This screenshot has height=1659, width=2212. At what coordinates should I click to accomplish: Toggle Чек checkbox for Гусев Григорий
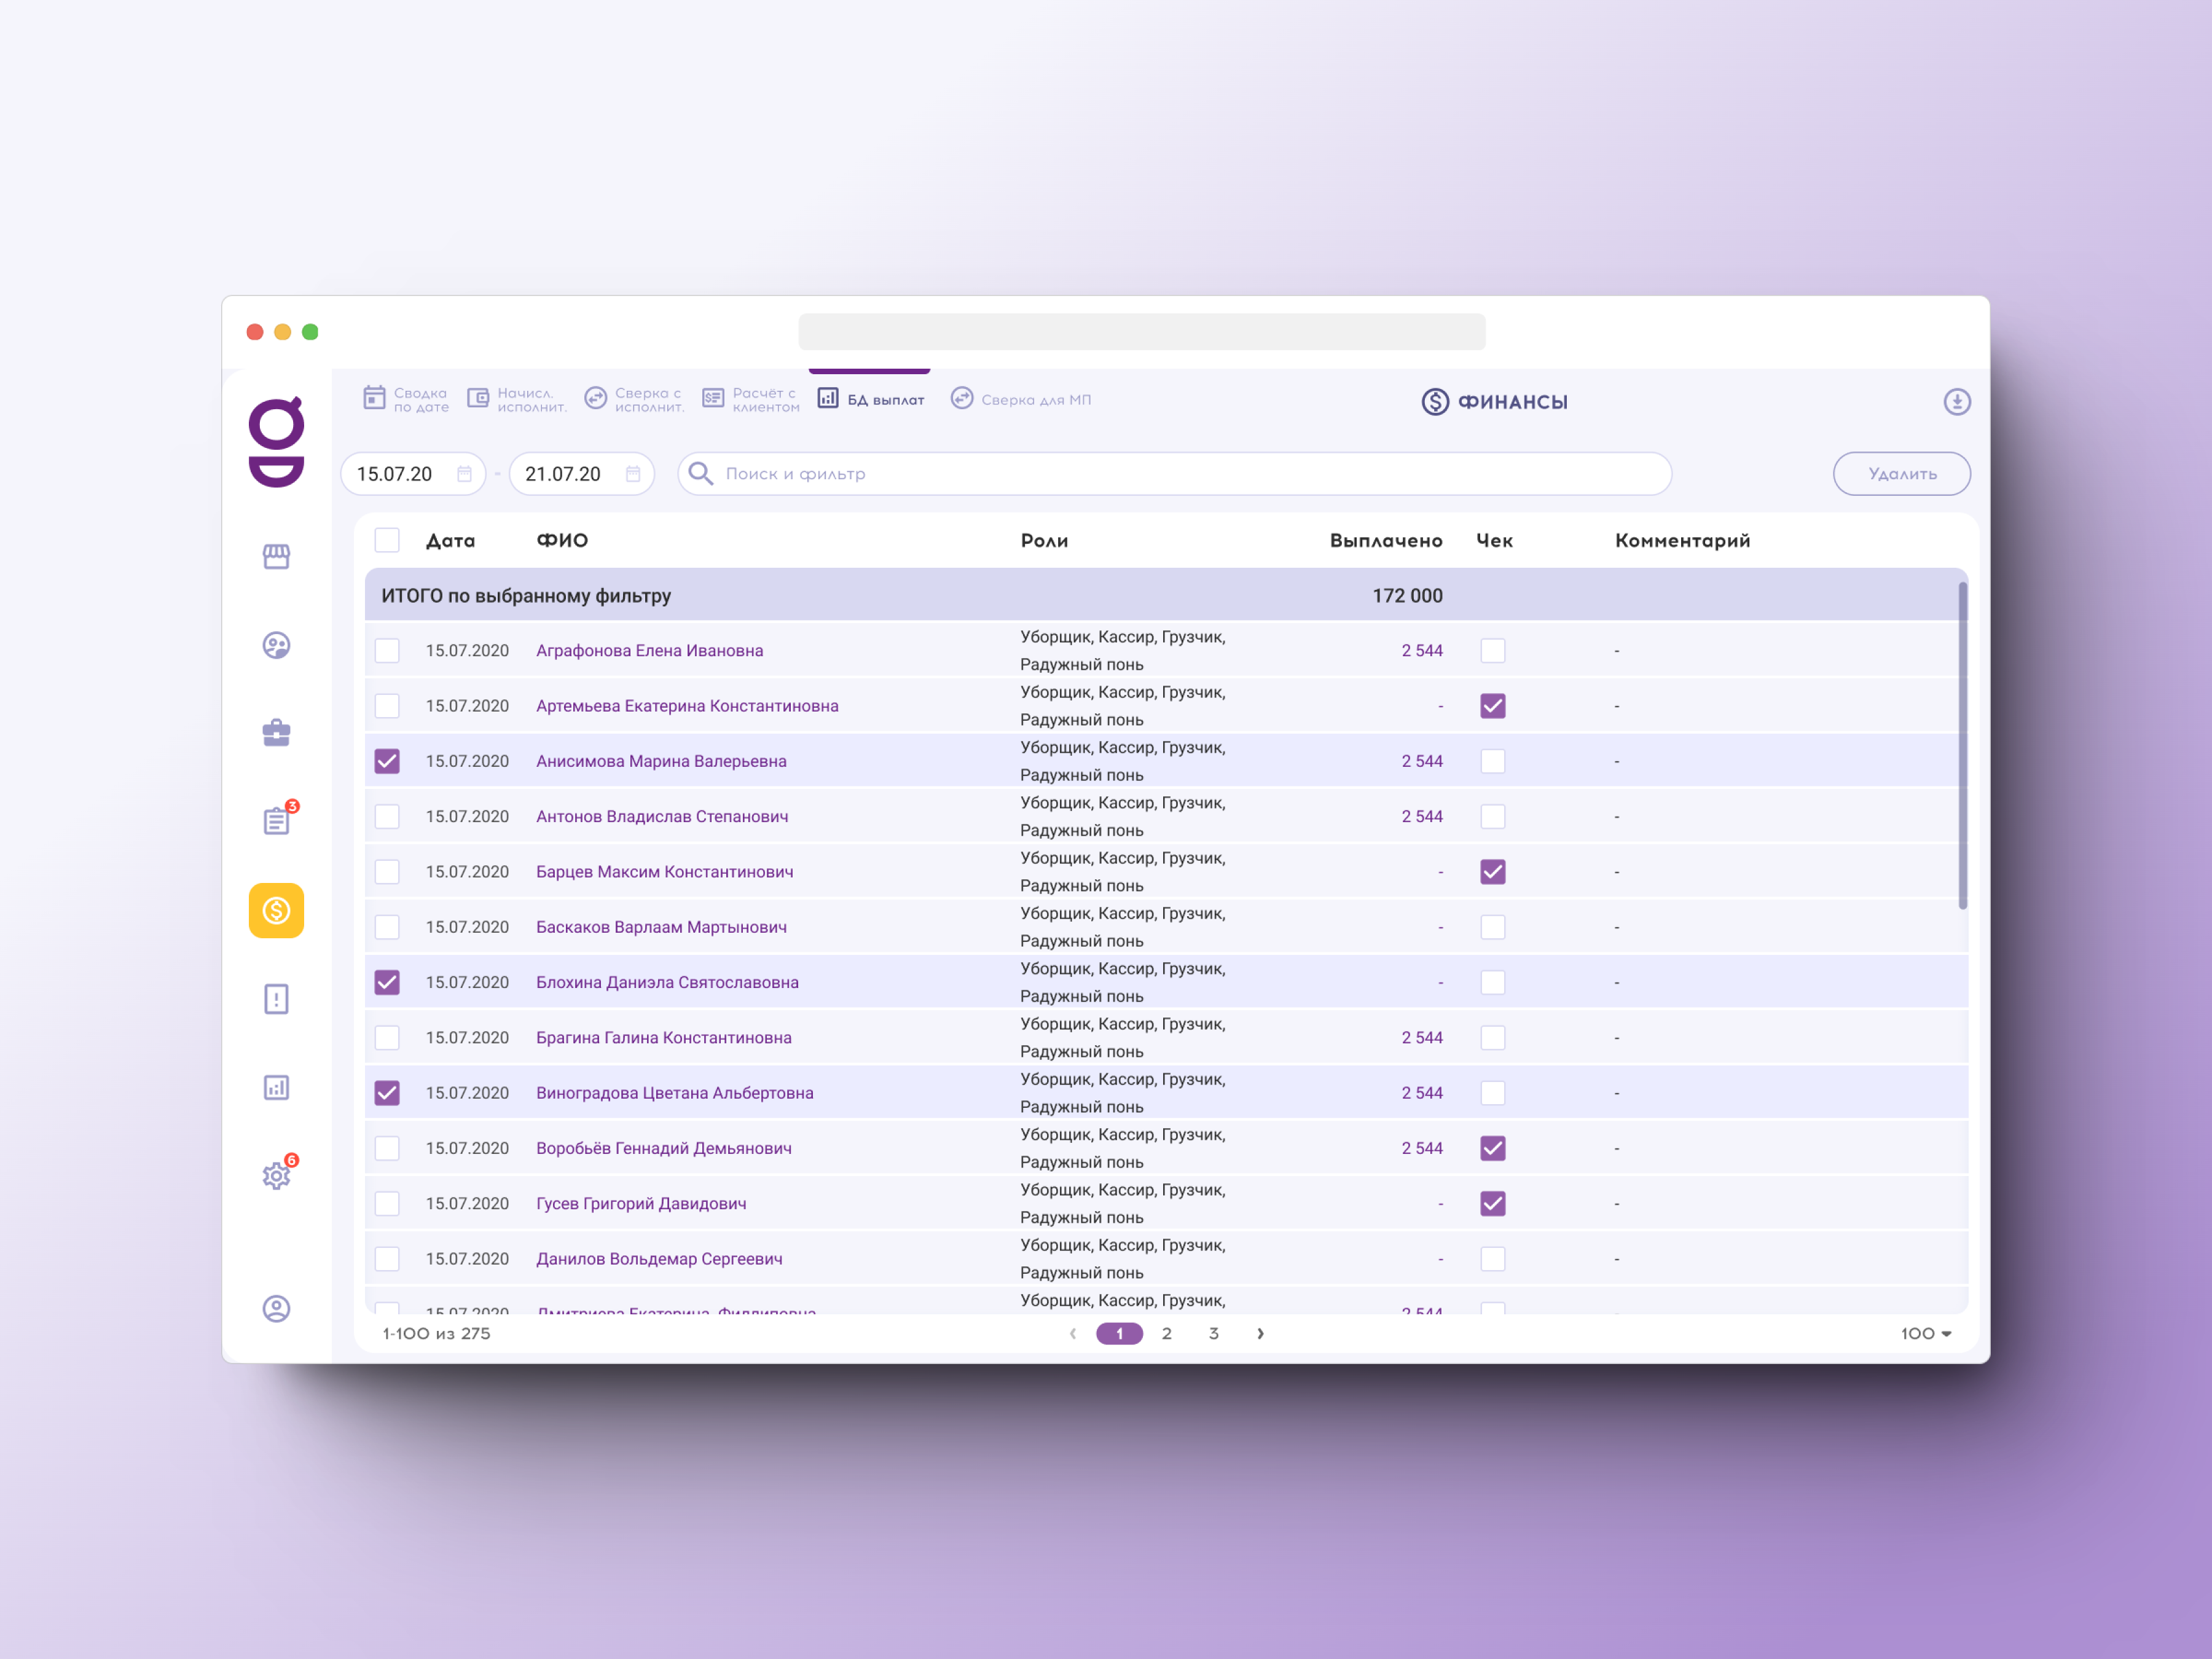(1493, 1203)
